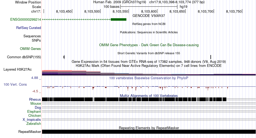Open H3K27Ac Mark ENCODE track title
This screenshot has height=138, width=256.
point(149,66)
